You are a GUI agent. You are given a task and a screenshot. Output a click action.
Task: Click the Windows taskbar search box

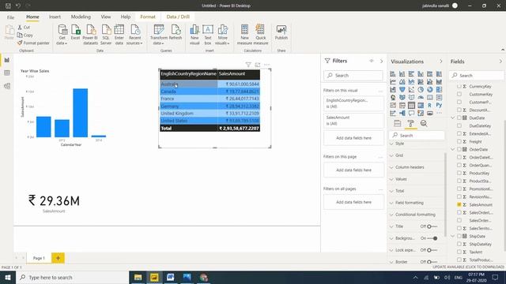point(72,277)
